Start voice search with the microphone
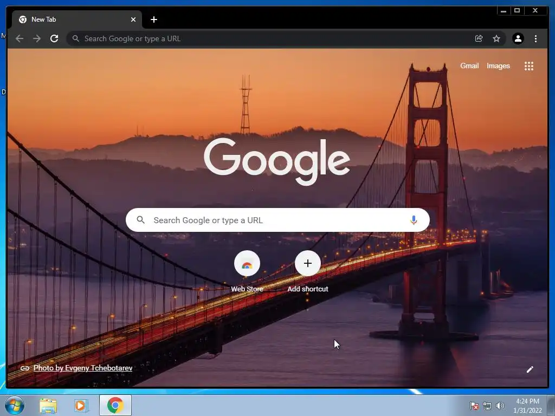Viewport: 555px width, 416px height. click(414, 220)
